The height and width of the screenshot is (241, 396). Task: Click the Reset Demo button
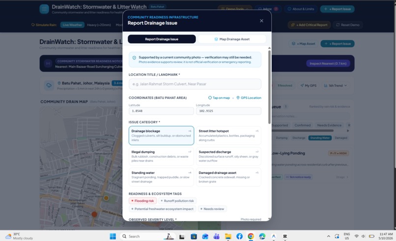pyautogui.click(x=347, y=24)
